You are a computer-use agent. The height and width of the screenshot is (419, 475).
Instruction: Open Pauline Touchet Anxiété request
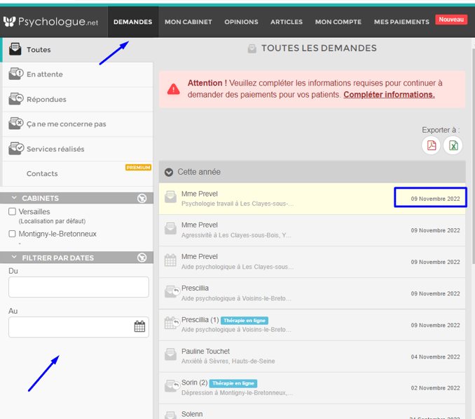coord(312,357)
